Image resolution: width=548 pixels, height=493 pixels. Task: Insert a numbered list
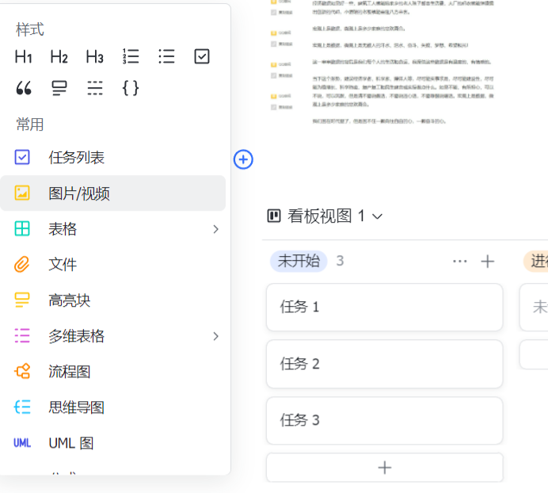tap(131, 56)
